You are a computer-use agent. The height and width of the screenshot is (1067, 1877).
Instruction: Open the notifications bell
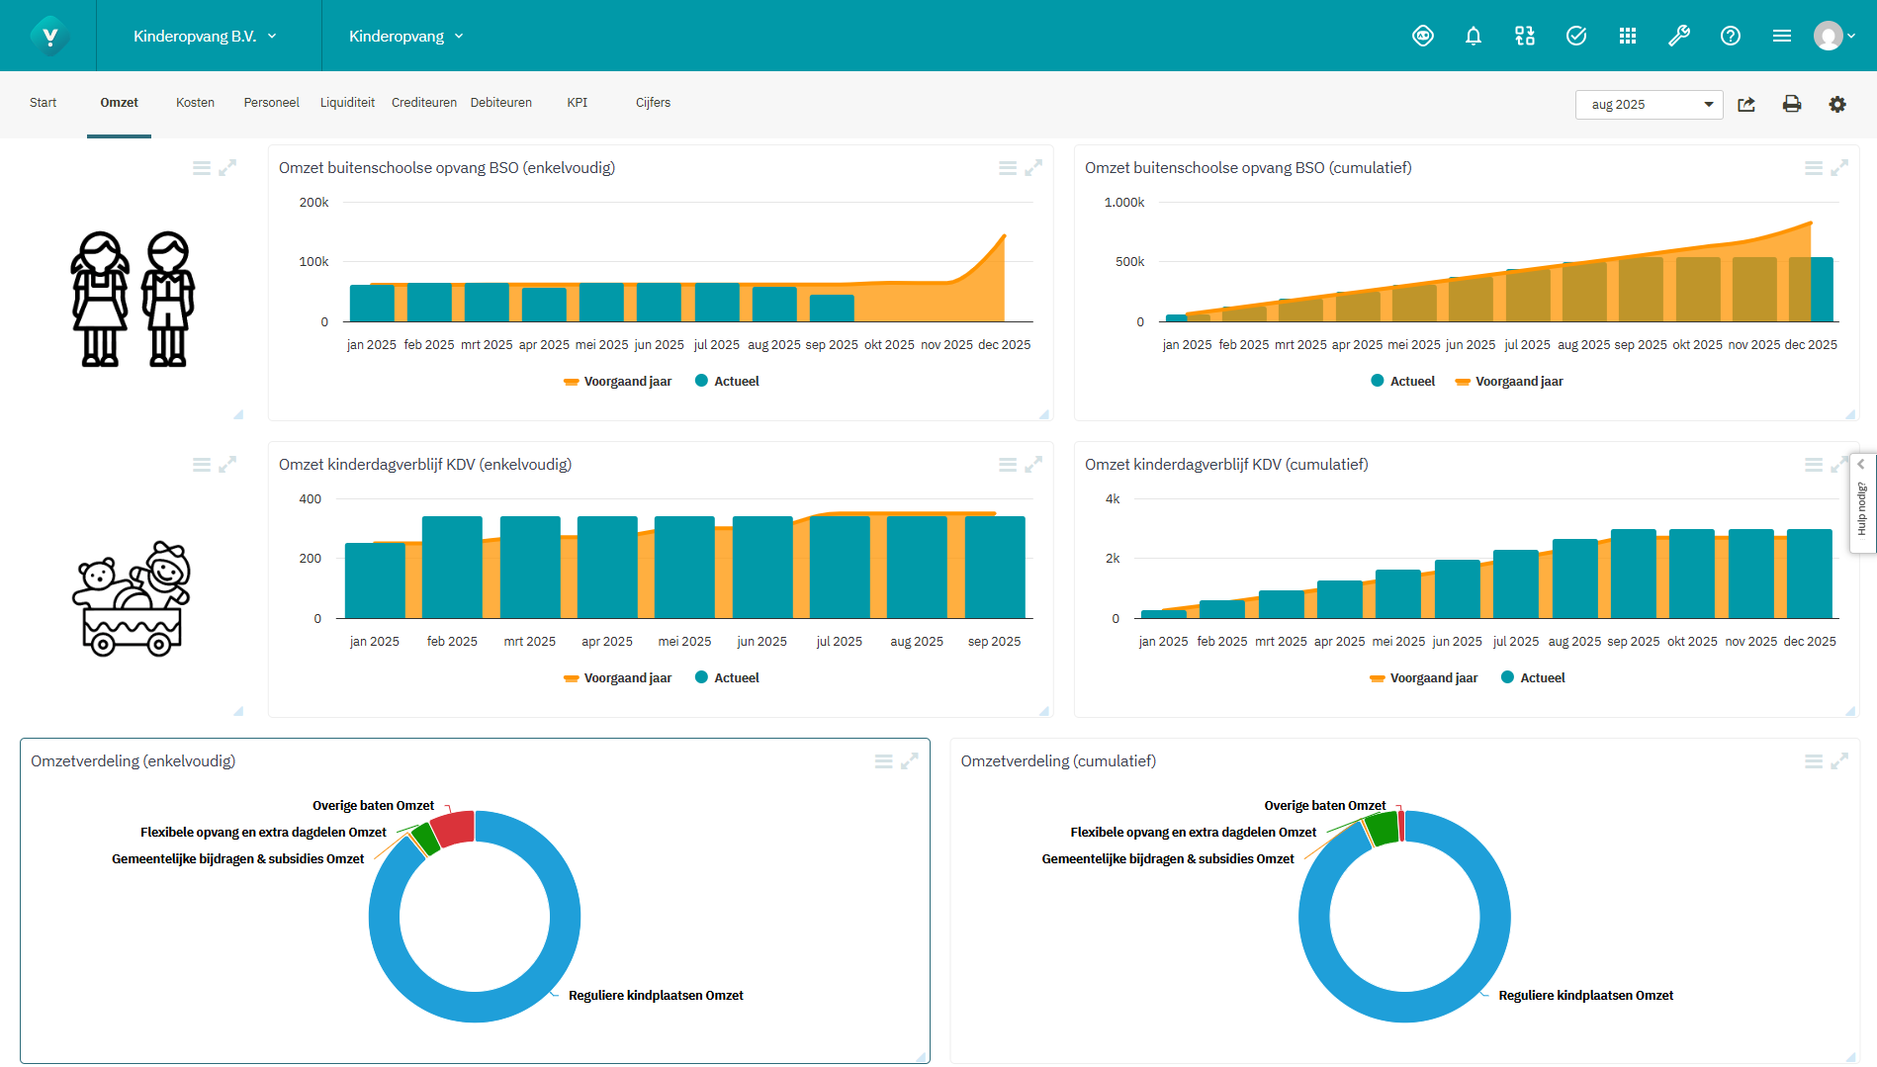point(1473,37)
